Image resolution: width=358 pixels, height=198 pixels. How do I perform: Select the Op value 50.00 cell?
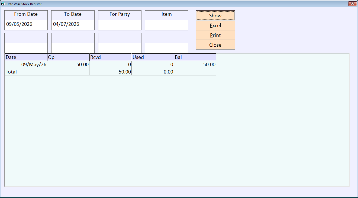pos(68,65)
